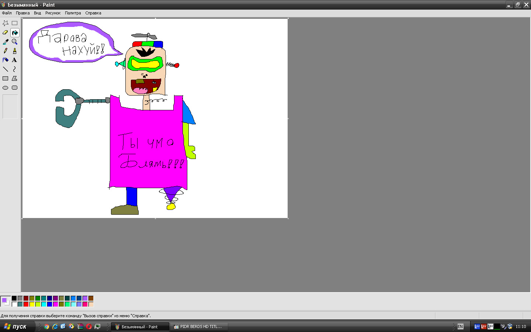Open Windows Media Player from Quick Launch

(x=72, y=326)
